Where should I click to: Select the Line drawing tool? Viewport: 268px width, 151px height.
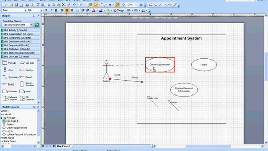pyautogui.click(x=160, y=5)
